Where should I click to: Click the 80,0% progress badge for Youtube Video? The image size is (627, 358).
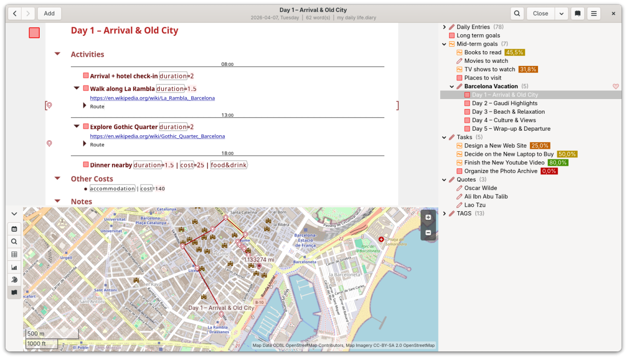(x=558, y=163)
